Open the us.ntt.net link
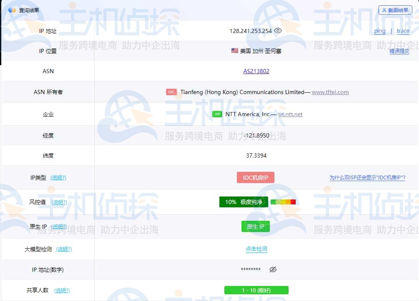The height and width of the screenshot is (301, 419). click(289, 114)
